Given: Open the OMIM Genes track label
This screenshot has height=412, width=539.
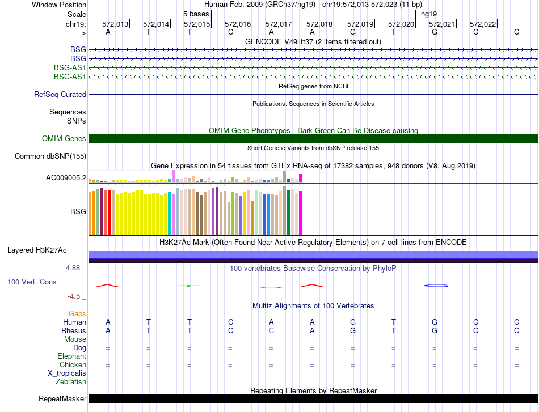Looking at the screenshot, I should click(x=64, y=138).
